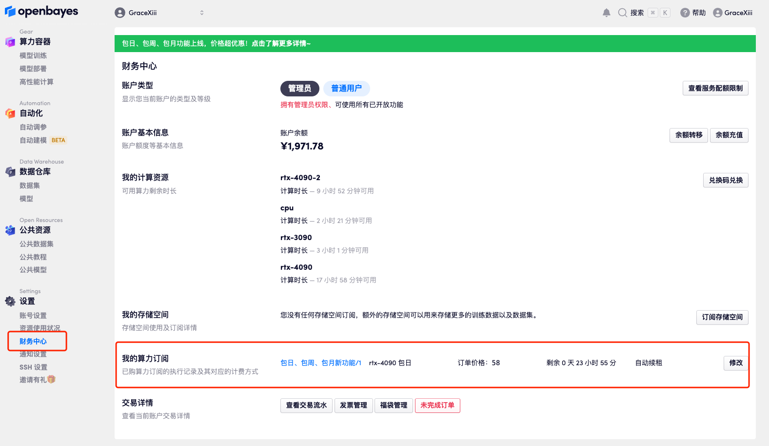The height and width of the screenshot is (446, 769).
Task: Click 订单价格：58 text
Action: click(x=479, y=363)
